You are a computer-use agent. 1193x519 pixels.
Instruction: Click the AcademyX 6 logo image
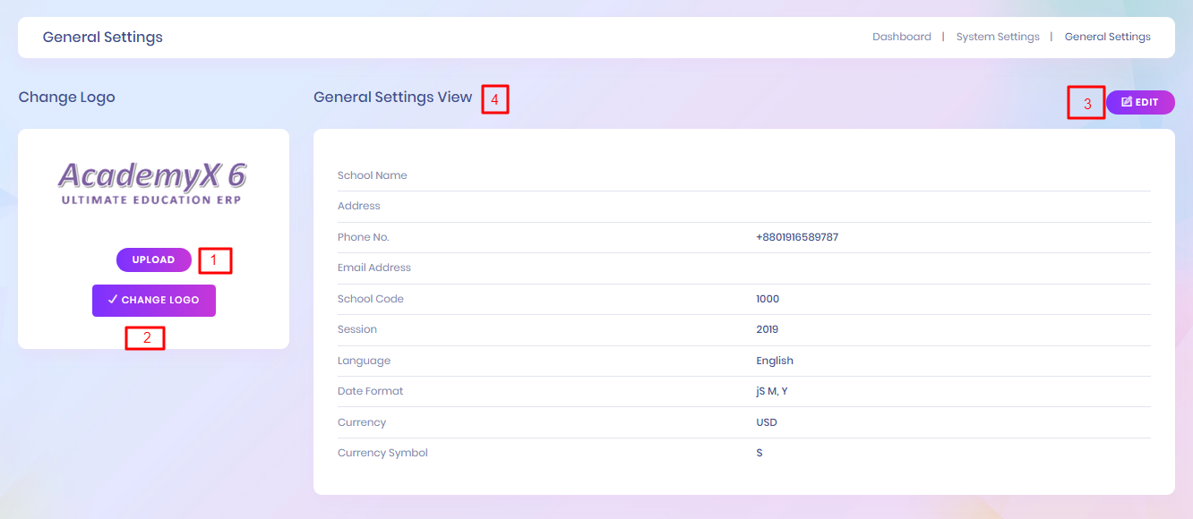(x=152, y=183)
